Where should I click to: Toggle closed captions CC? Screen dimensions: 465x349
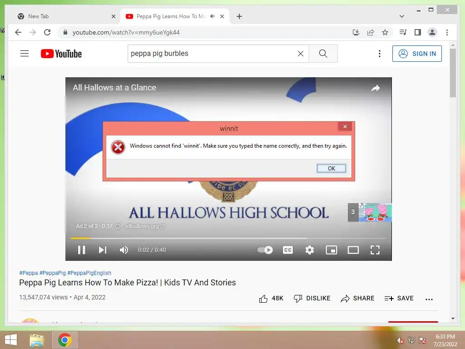[x=287, y=250]
